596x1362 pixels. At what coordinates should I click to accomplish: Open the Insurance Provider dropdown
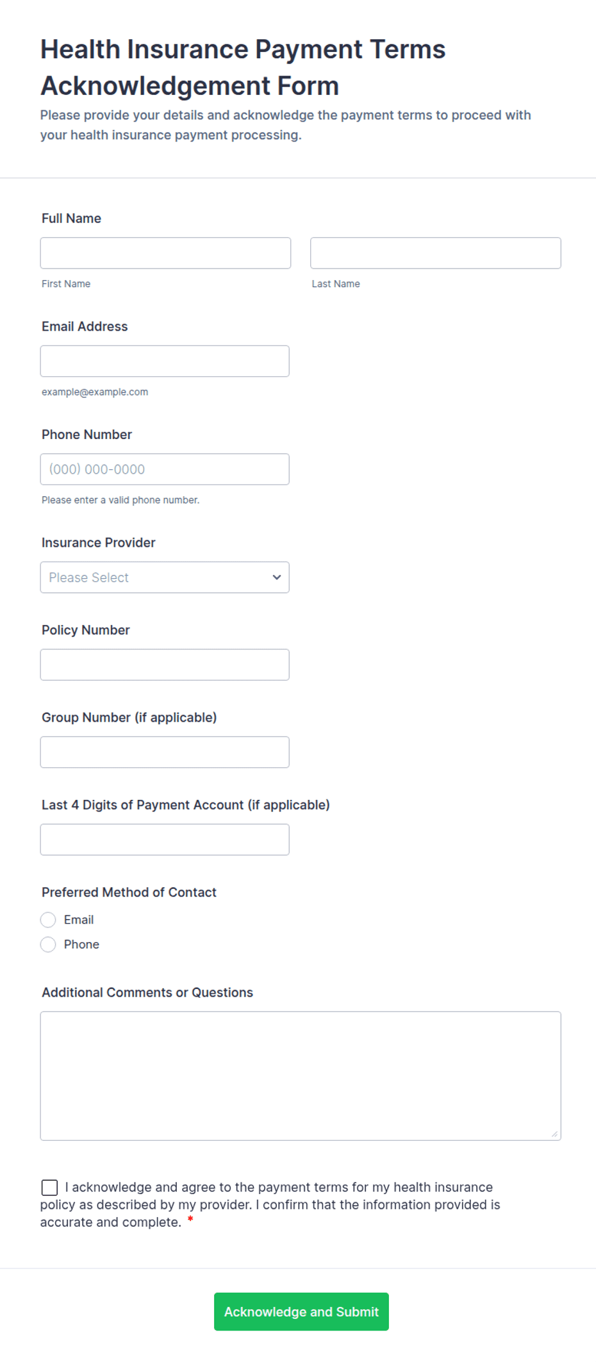tap(165, 577)
